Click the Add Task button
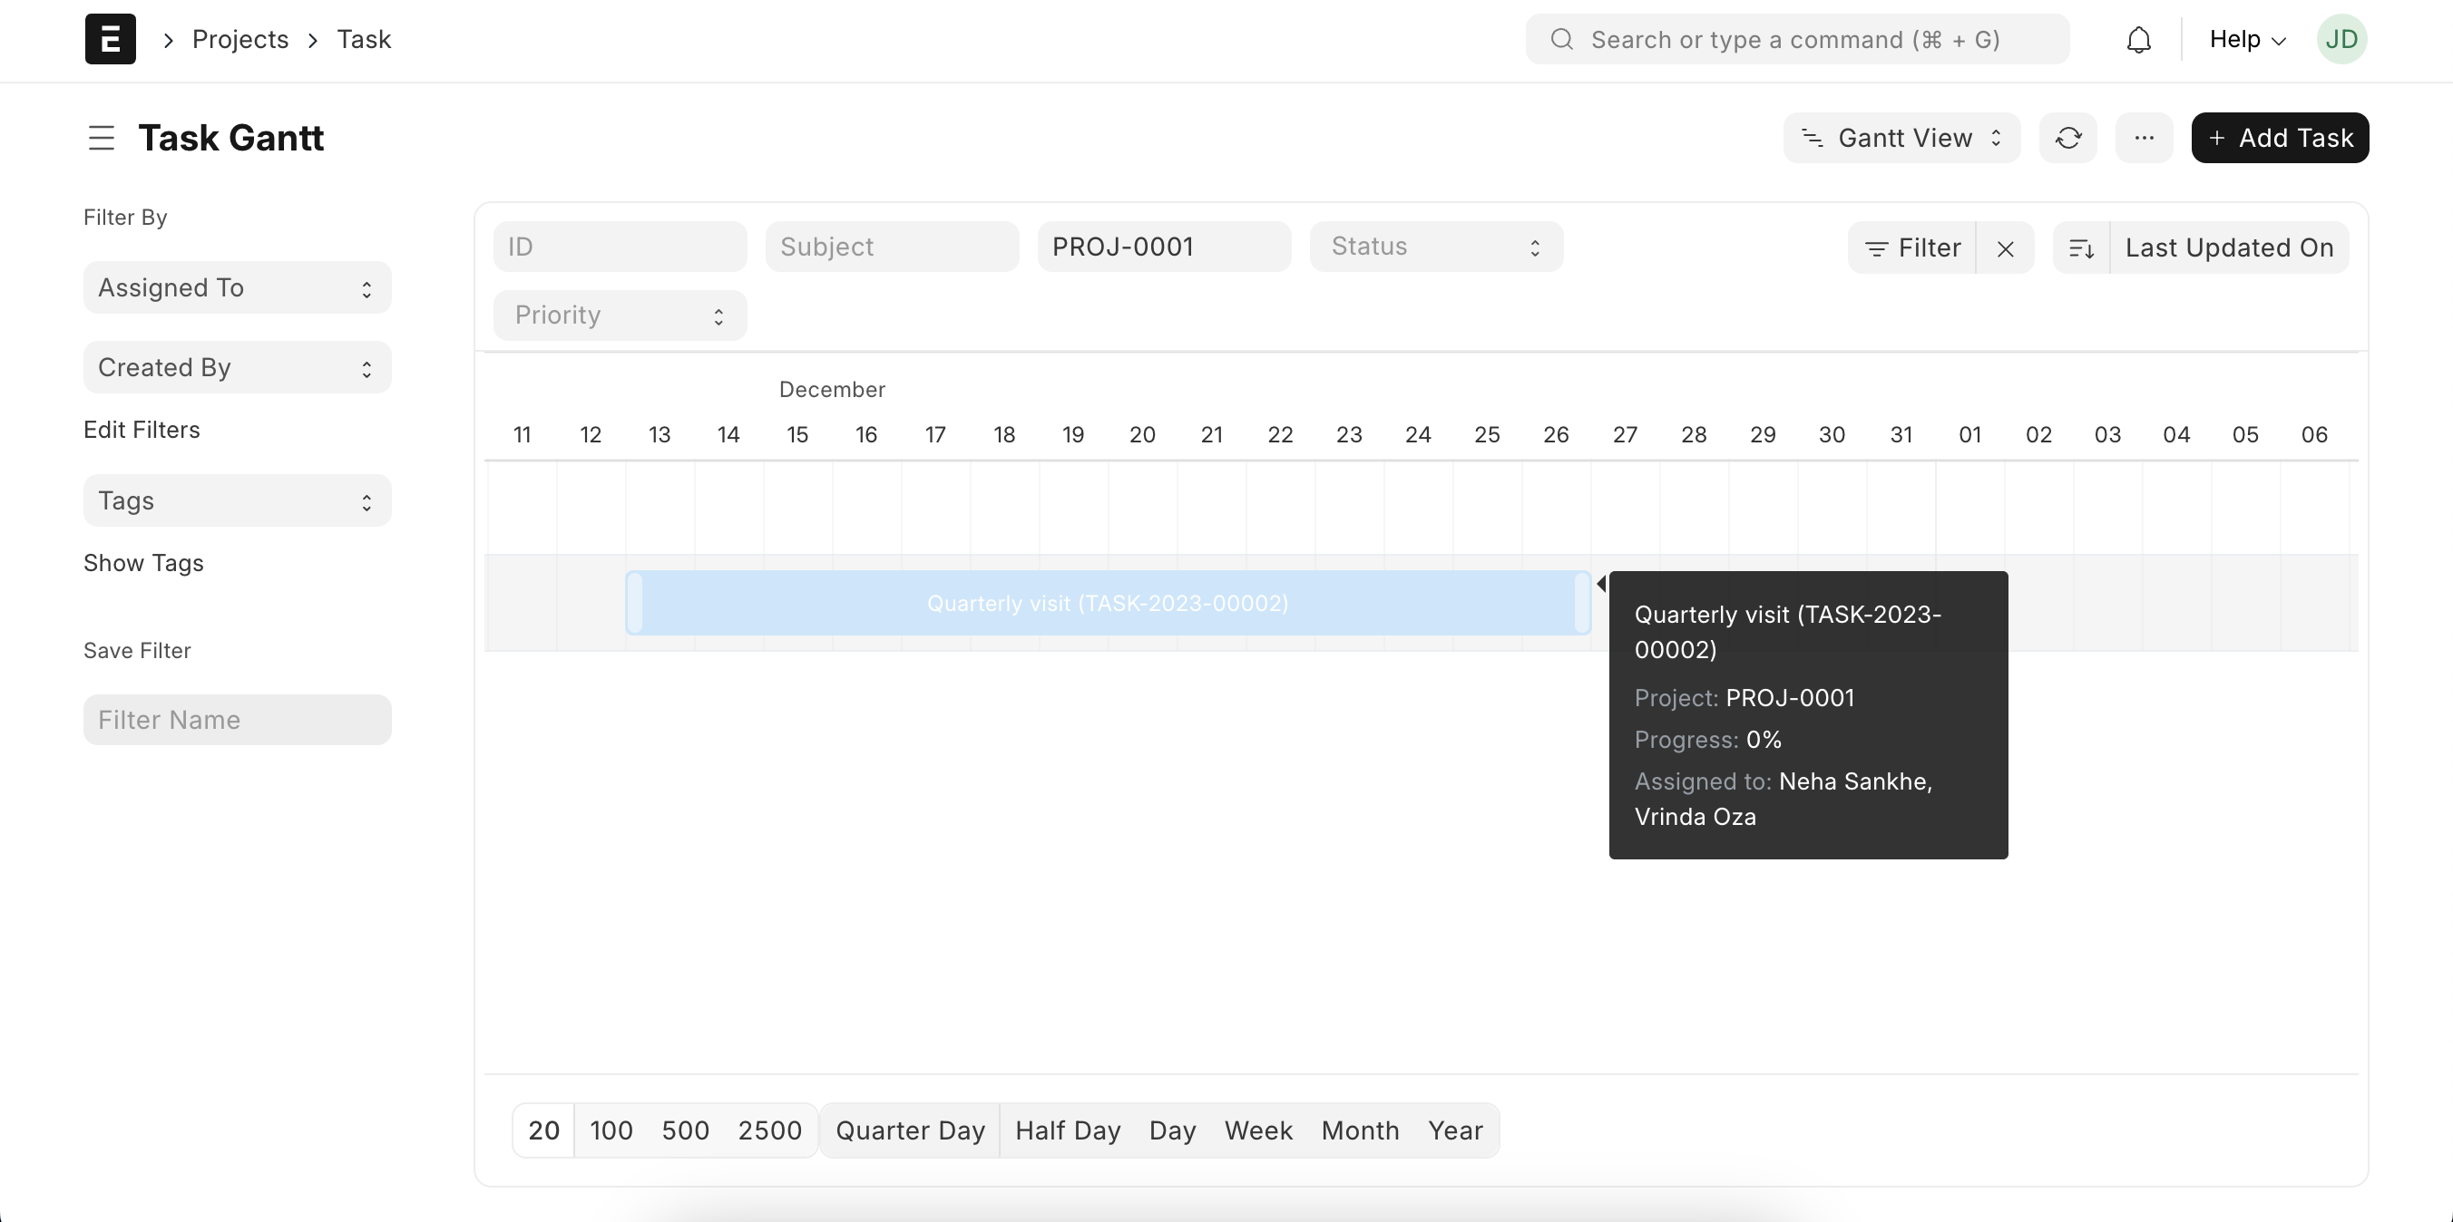2453x1222 pixels. click(2280, 138)
